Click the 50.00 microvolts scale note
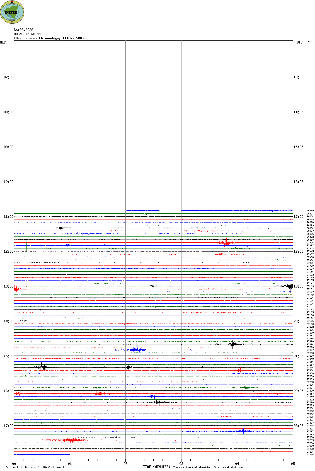The height and width of the screenshot is (471, 315). coord(54,467)
